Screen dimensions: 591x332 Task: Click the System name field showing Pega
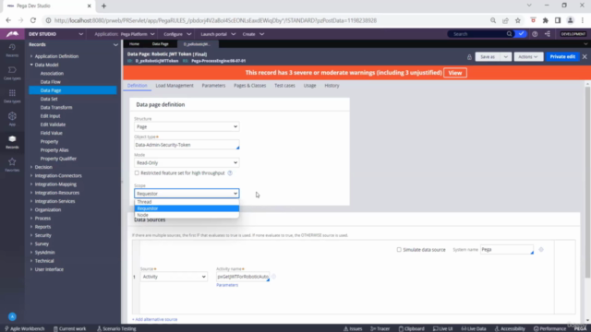(507, 250)
